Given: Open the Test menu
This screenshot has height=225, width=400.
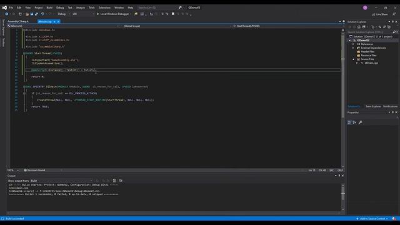Looking at the screenshot, I should tap(70, 7).
